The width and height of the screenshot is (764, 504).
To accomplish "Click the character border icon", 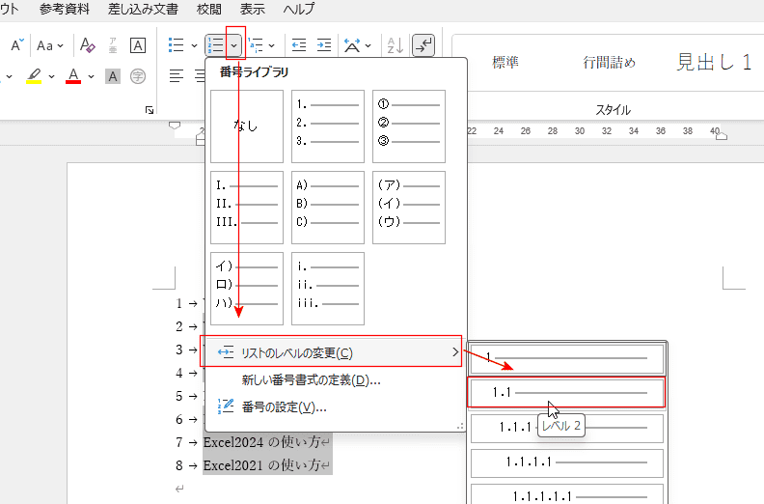I will pyautogui.click(x=138, y=45).
